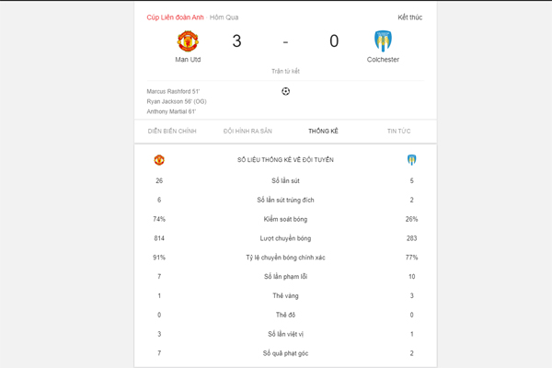Click the Kiểm soát bóng stat row
The height and width of the screenshot is (368, 552).
coord(285,219)
